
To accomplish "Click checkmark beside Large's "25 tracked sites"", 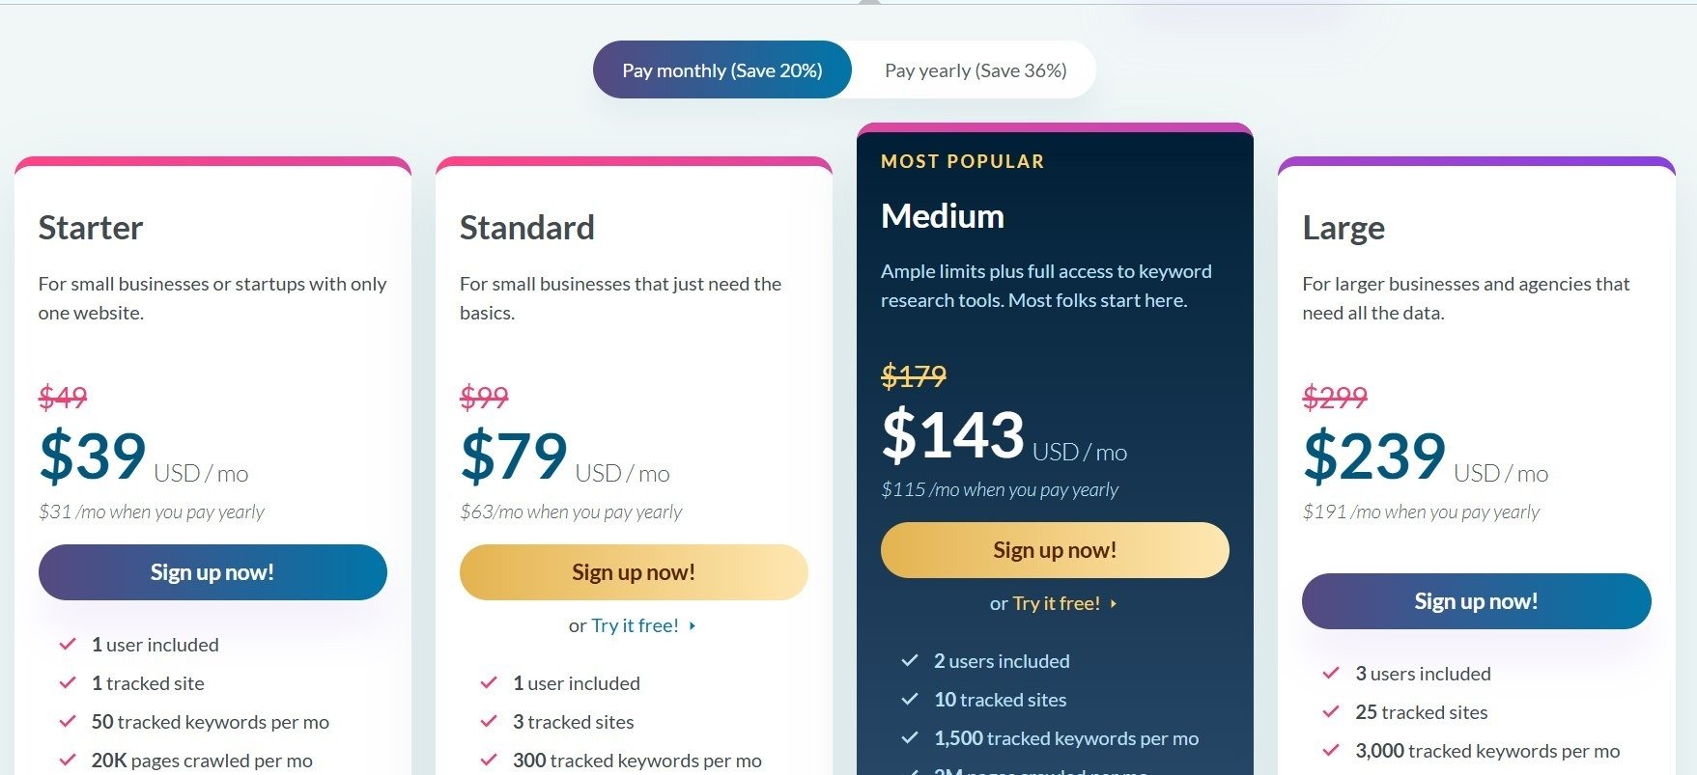I will point(1333,711).
